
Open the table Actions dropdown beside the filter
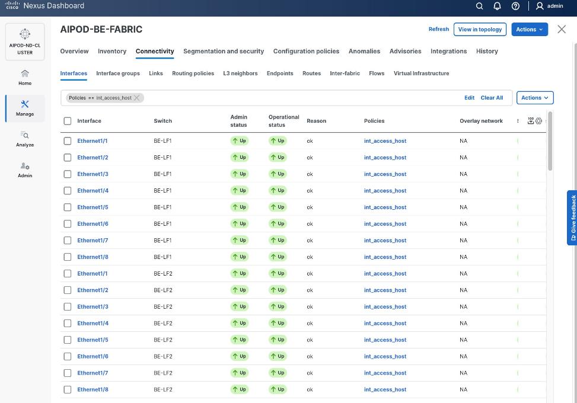click(x=534, y=98)
